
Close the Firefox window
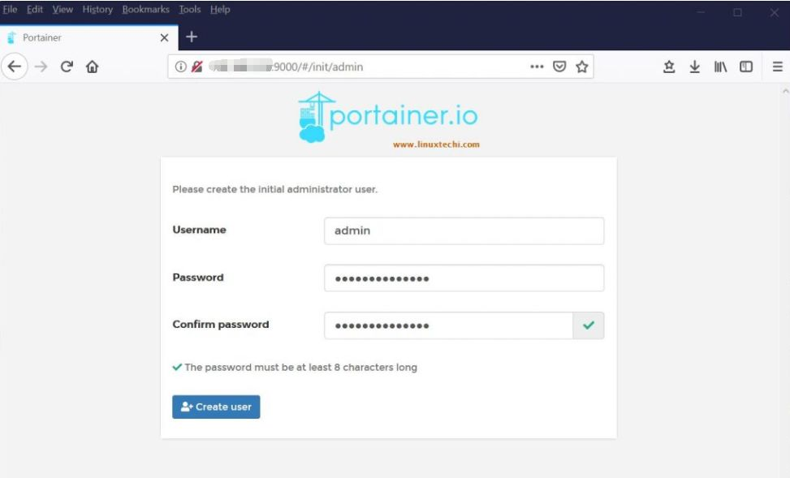775,12
